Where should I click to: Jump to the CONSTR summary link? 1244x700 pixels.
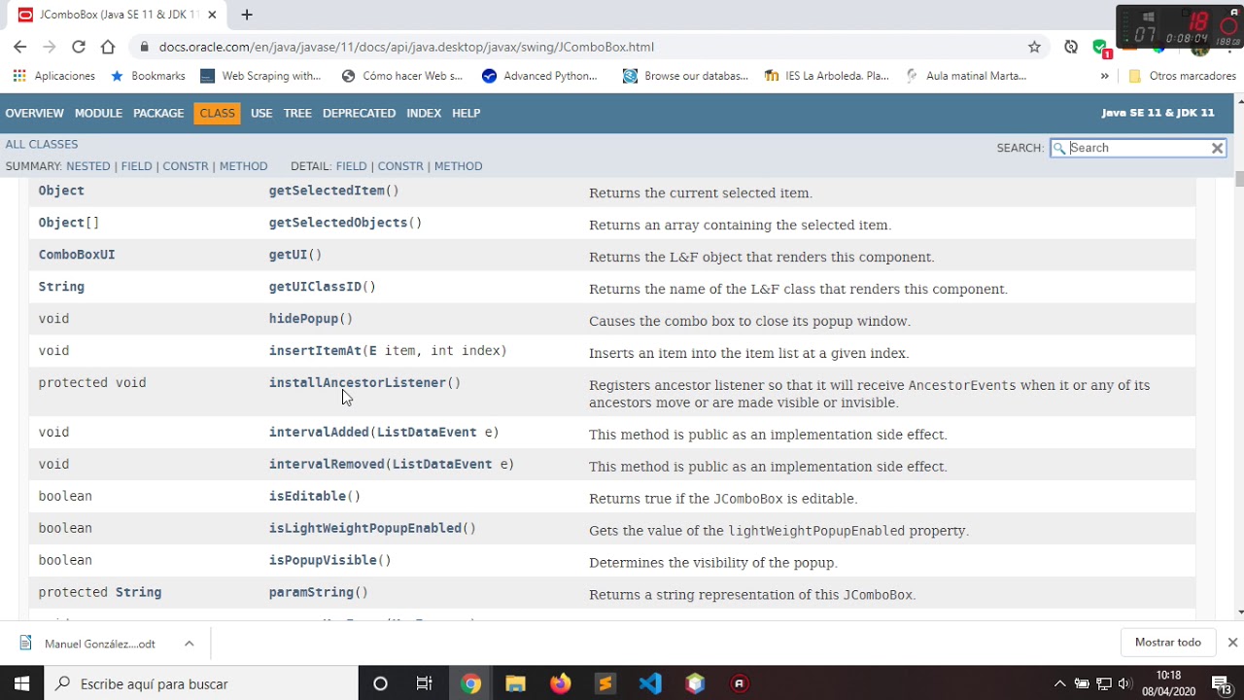tap(186, 166)
